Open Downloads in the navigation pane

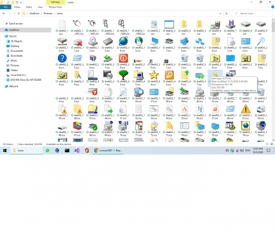click(x=16, y=56)
